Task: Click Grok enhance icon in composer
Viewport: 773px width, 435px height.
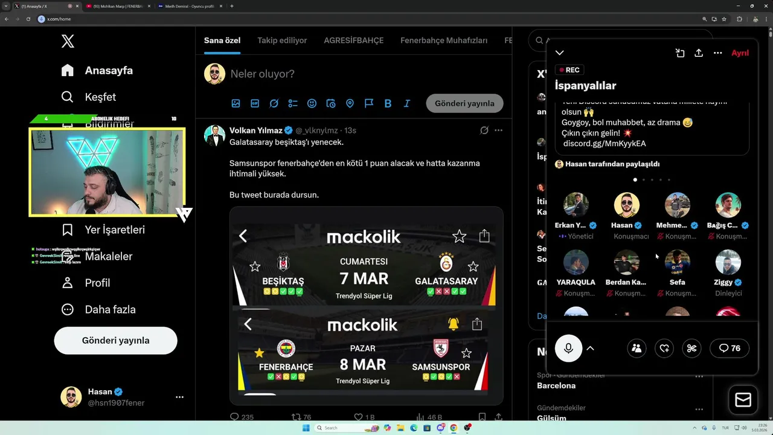Action: click(274, 103)
